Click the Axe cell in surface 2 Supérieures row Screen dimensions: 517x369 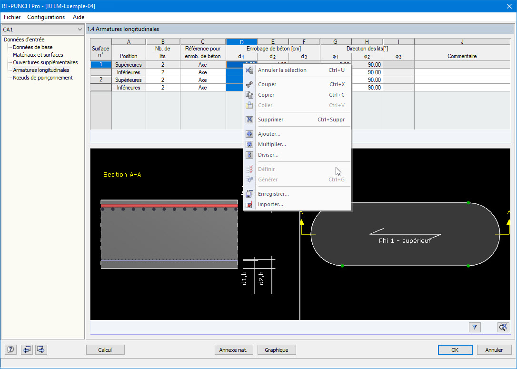click(x=203, y=80)
